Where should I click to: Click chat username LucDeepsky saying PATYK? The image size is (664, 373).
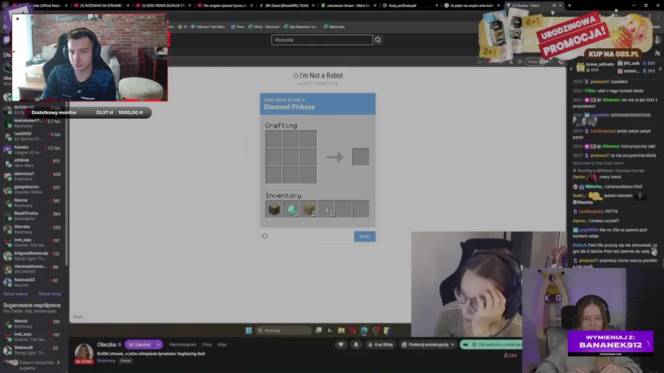pos(591,211)
